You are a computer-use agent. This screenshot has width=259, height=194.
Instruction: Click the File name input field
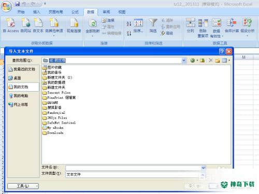click(133, 168)
